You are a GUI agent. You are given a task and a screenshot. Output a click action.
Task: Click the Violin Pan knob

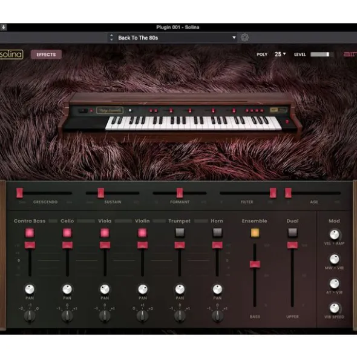pyautogui.click(x=143, y=289)
